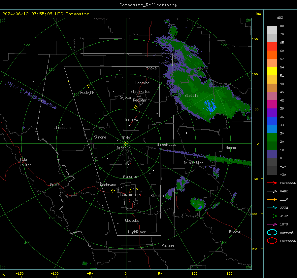Click the 33 dBZ blue color swatch
Image resolution: width=297 pixels, height=278 pixels.
click(272, 121)
